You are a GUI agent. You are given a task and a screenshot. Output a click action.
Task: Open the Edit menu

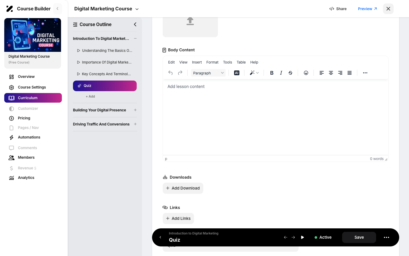pyautogui.click(x=171, y=62)
